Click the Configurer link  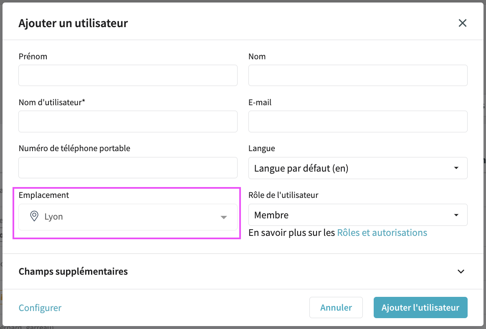[40, 308]
